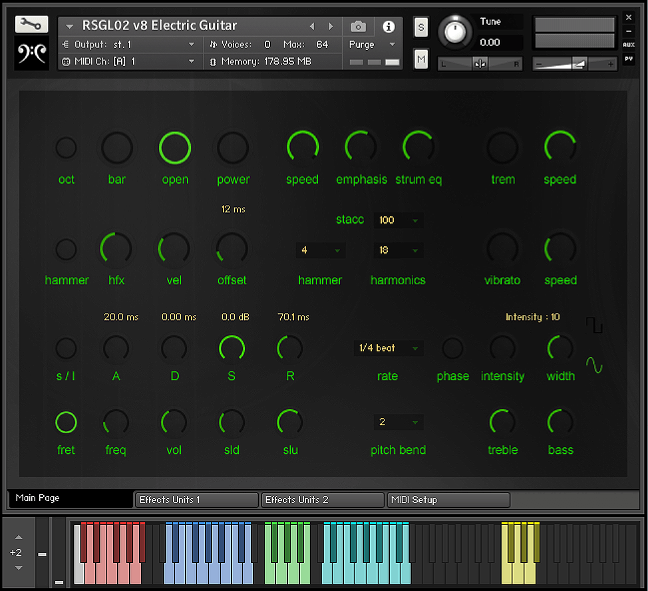Image resolution: width=648 pixels, height=591 pixels.
Task: Click the L/R pan slider
Action: [480, 64]
